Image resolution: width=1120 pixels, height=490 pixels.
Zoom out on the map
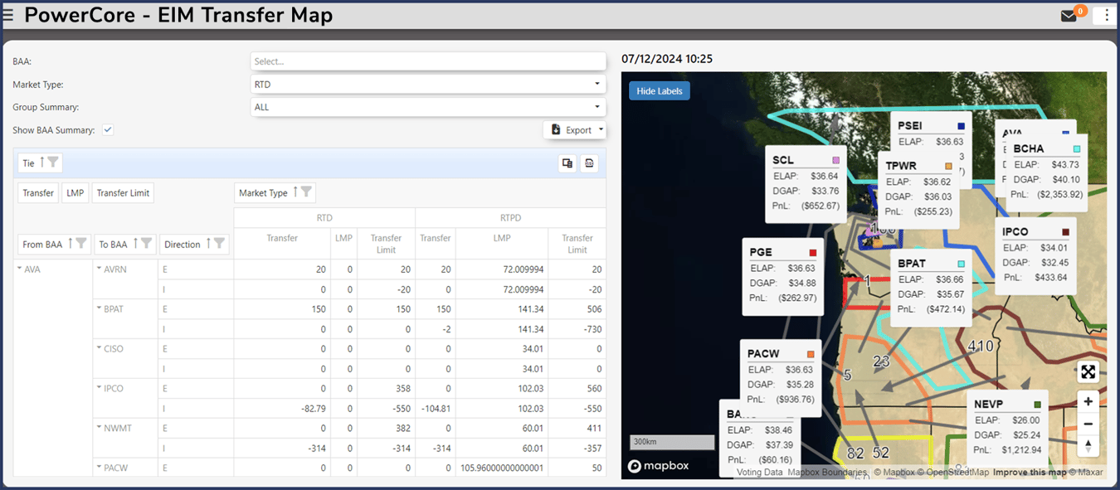(1088, 424)
